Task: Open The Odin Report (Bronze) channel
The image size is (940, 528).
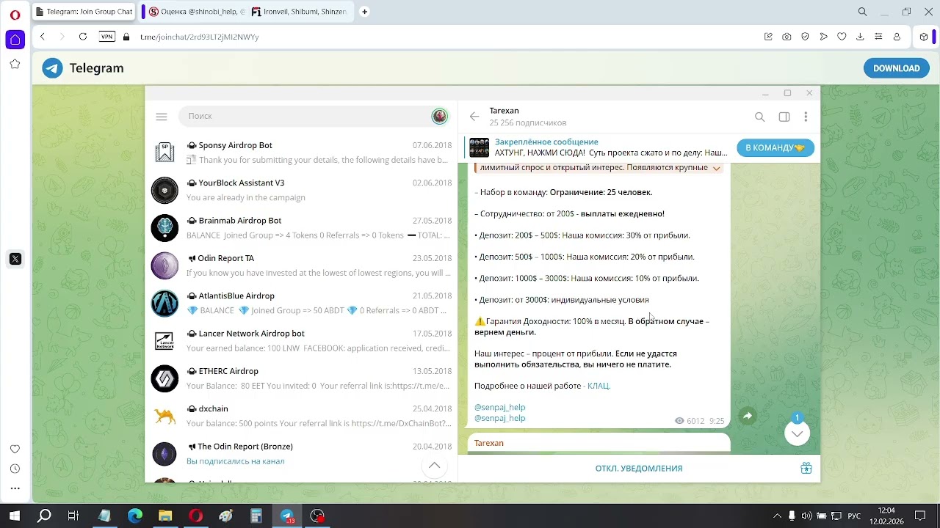Action: [301, 454]
